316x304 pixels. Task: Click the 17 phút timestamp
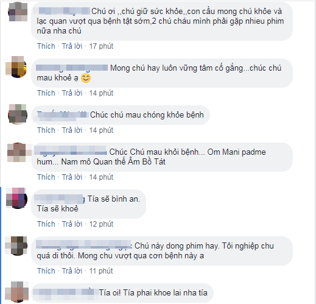[x=101, y=46]
